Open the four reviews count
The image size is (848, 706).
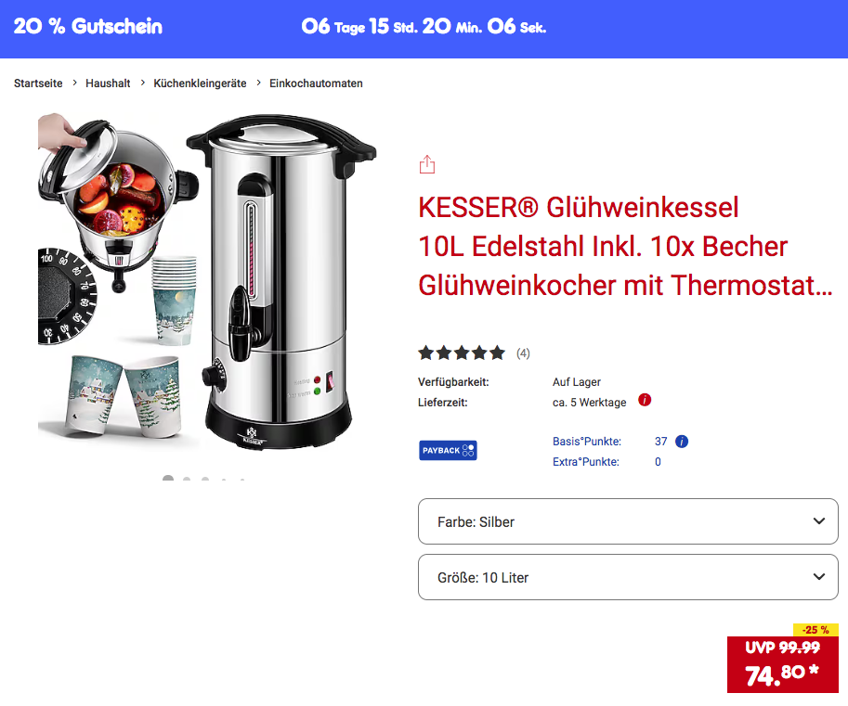523,353
